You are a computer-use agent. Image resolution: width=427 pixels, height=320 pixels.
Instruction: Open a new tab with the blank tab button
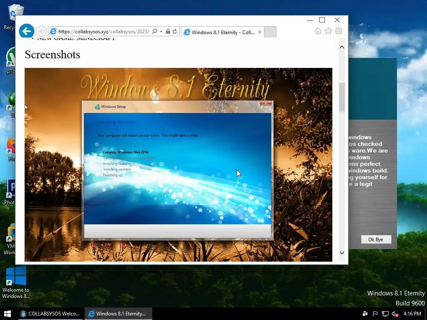(270, 32)
